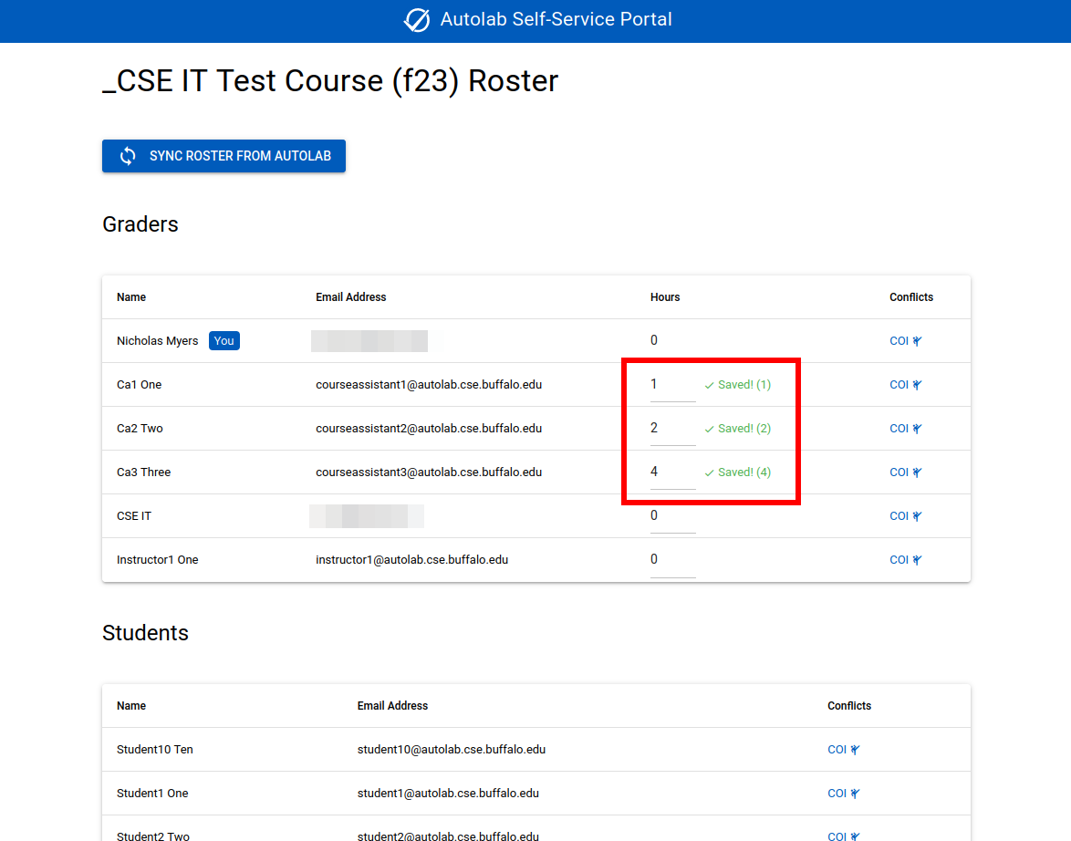The width and height of the screenshot is (1071, 841).
Task: Click student10@autolab.cse.buffalo.edu email
Action: [x=452, y=750]
